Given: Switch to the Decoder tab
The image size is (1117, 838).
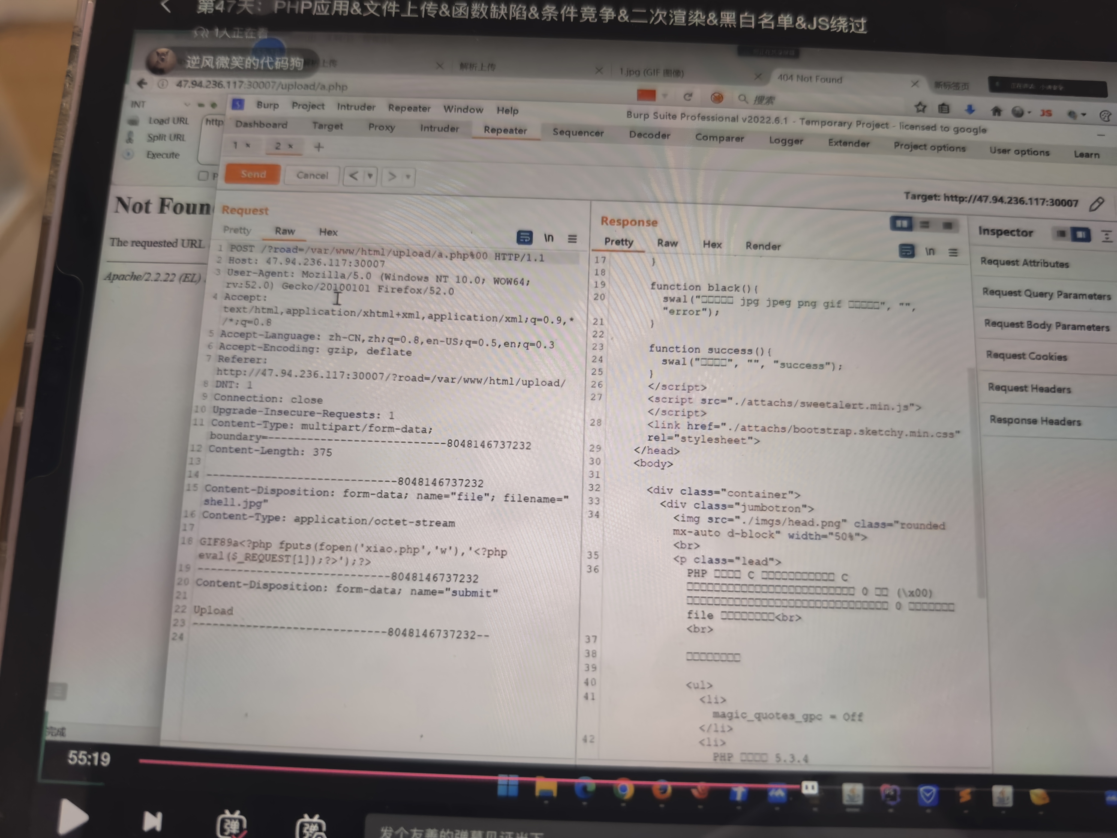Looking at the screenshot, I should point(649,135).
